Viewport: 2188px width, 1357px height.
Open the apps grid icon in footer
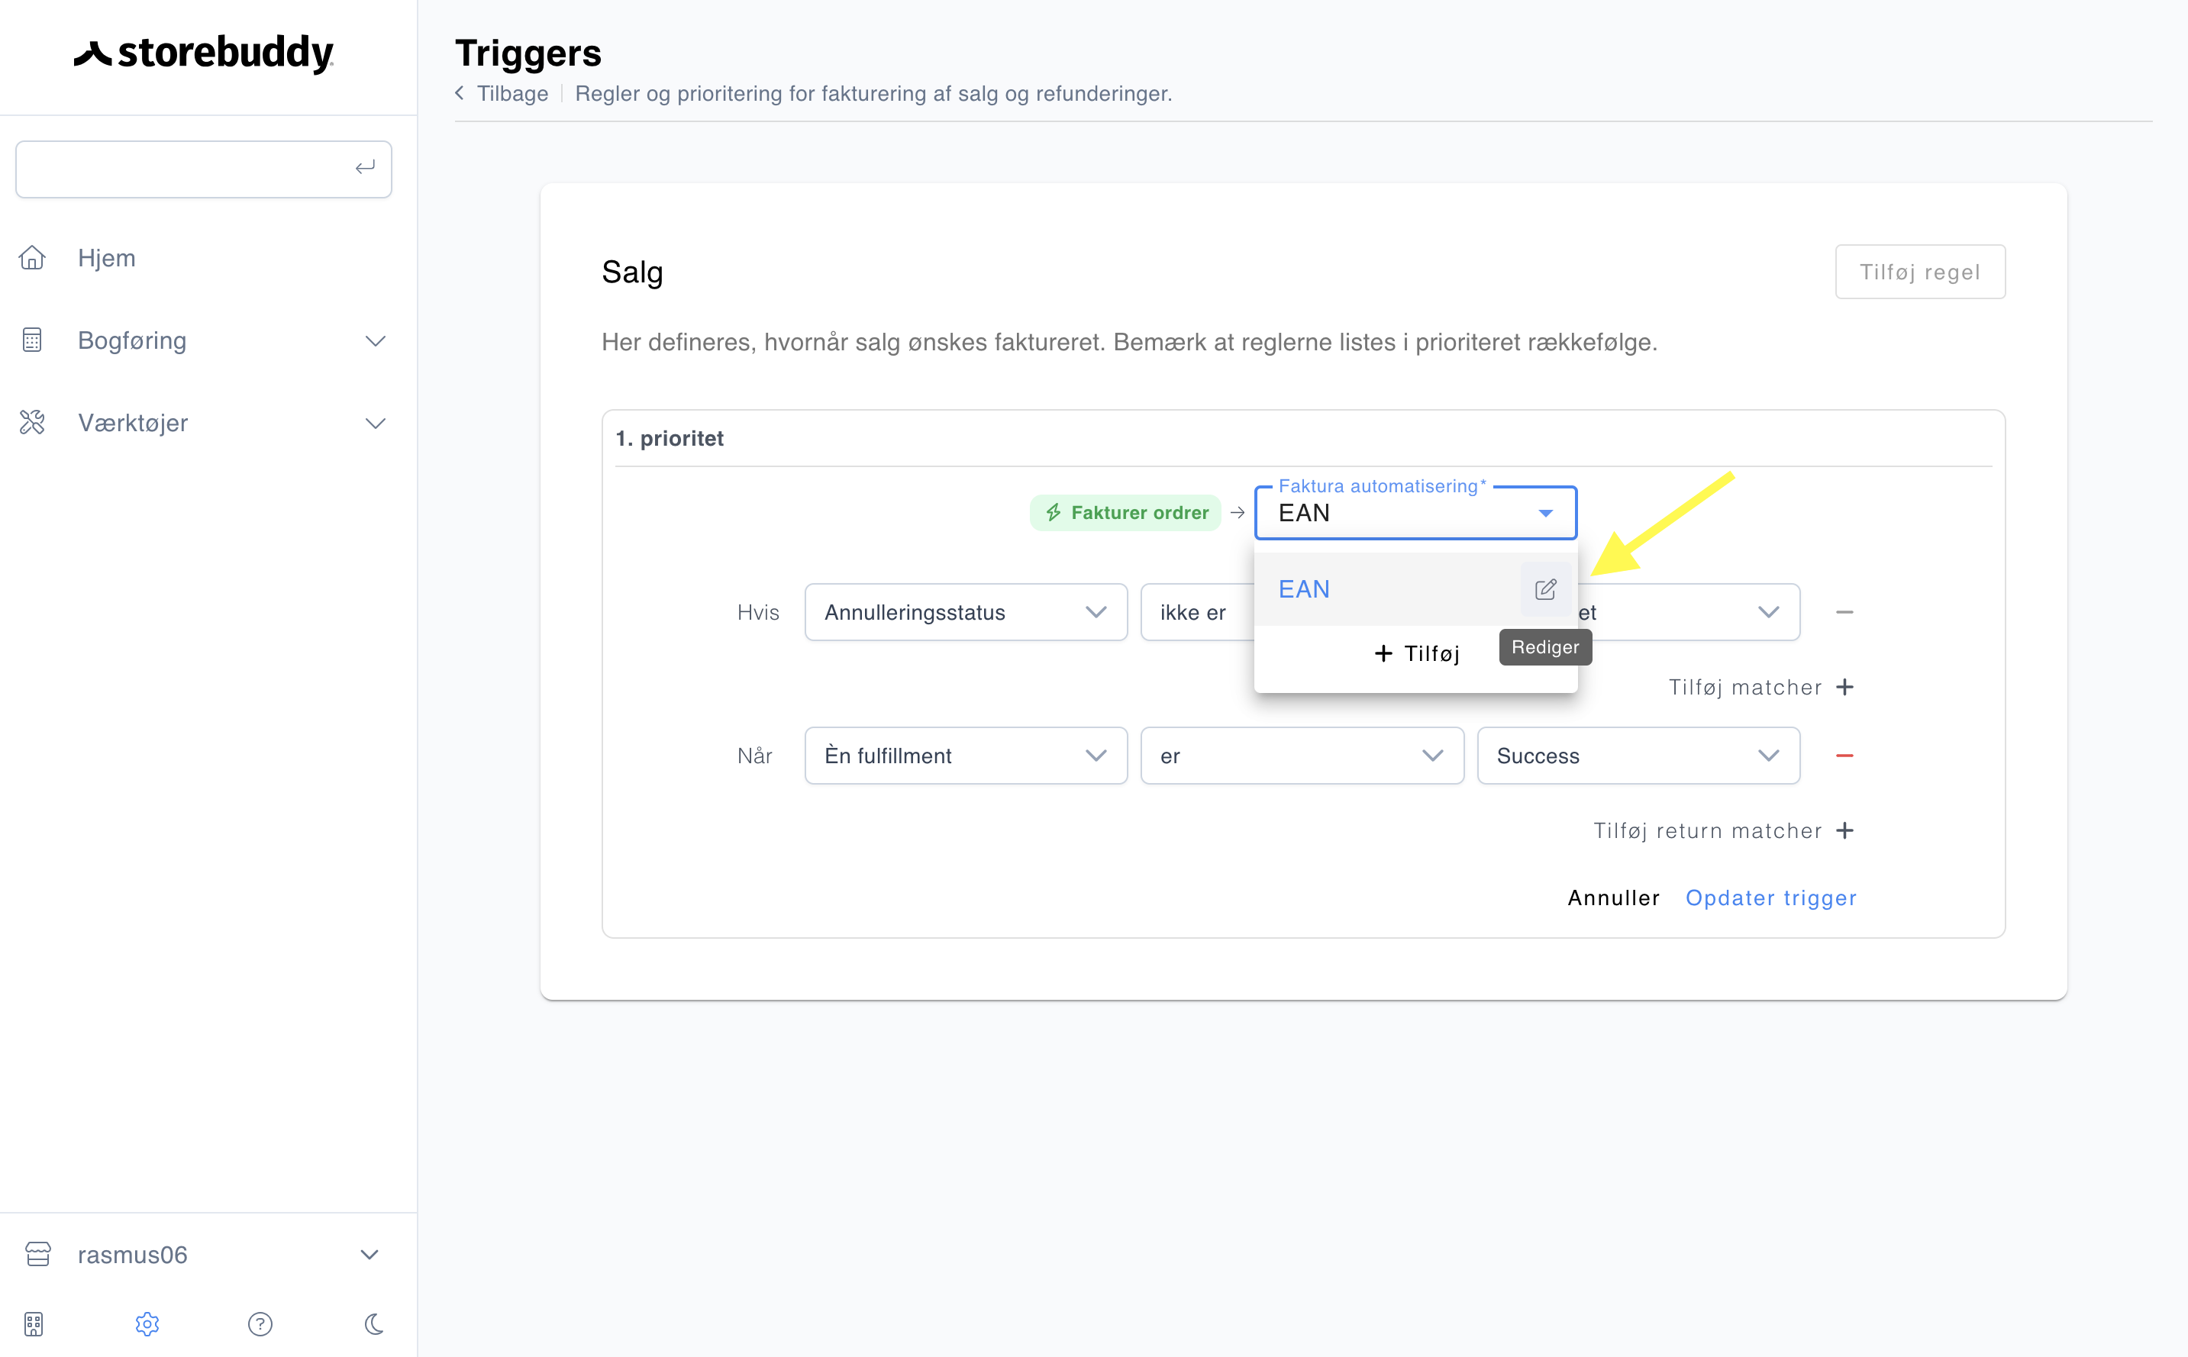tap(33, 1323)
